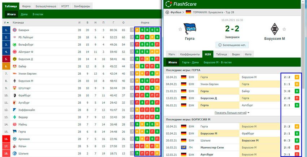Favorite Герта with the star icon
The height and width of the screenshot is (157, 307).
tap(180, 29)
